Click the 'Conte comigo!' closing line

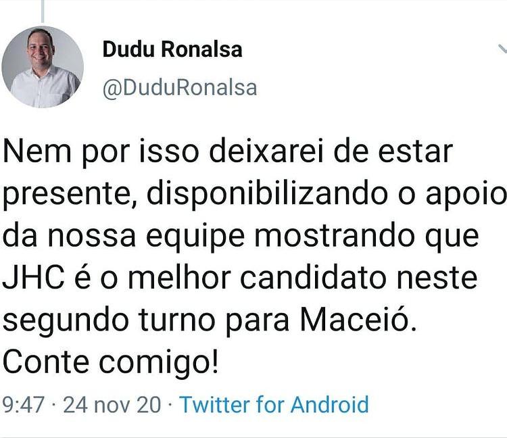click(111, 362)
